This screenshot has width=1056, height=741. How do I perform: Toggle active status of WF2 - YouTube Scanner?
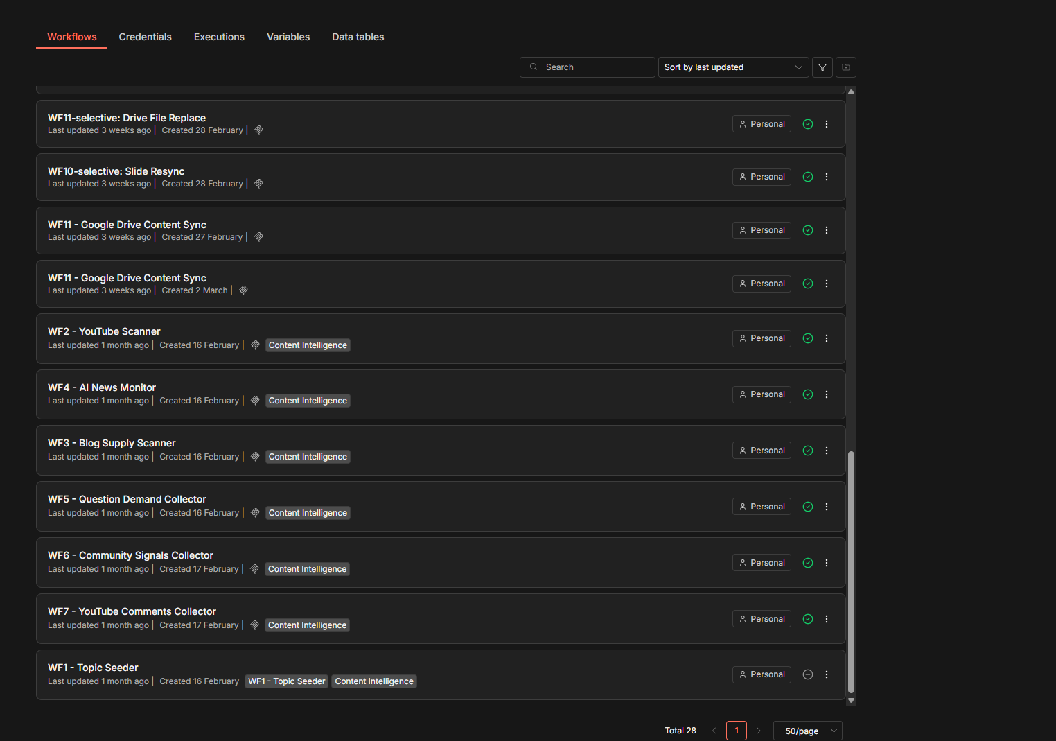(807, 338)
